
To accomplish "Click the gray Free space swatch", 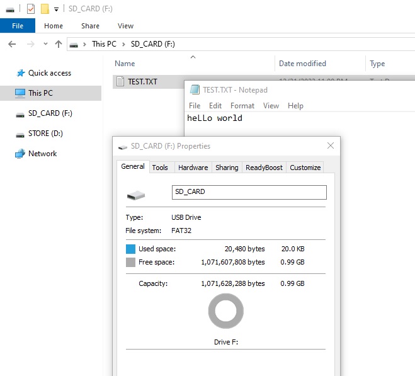I will [x=130, y=263].
